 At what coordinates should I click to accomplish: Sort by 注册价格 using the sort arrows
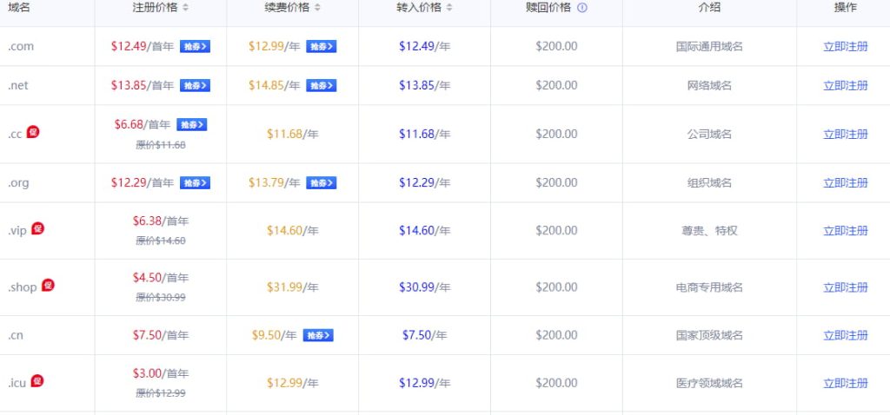pos(186,8)
